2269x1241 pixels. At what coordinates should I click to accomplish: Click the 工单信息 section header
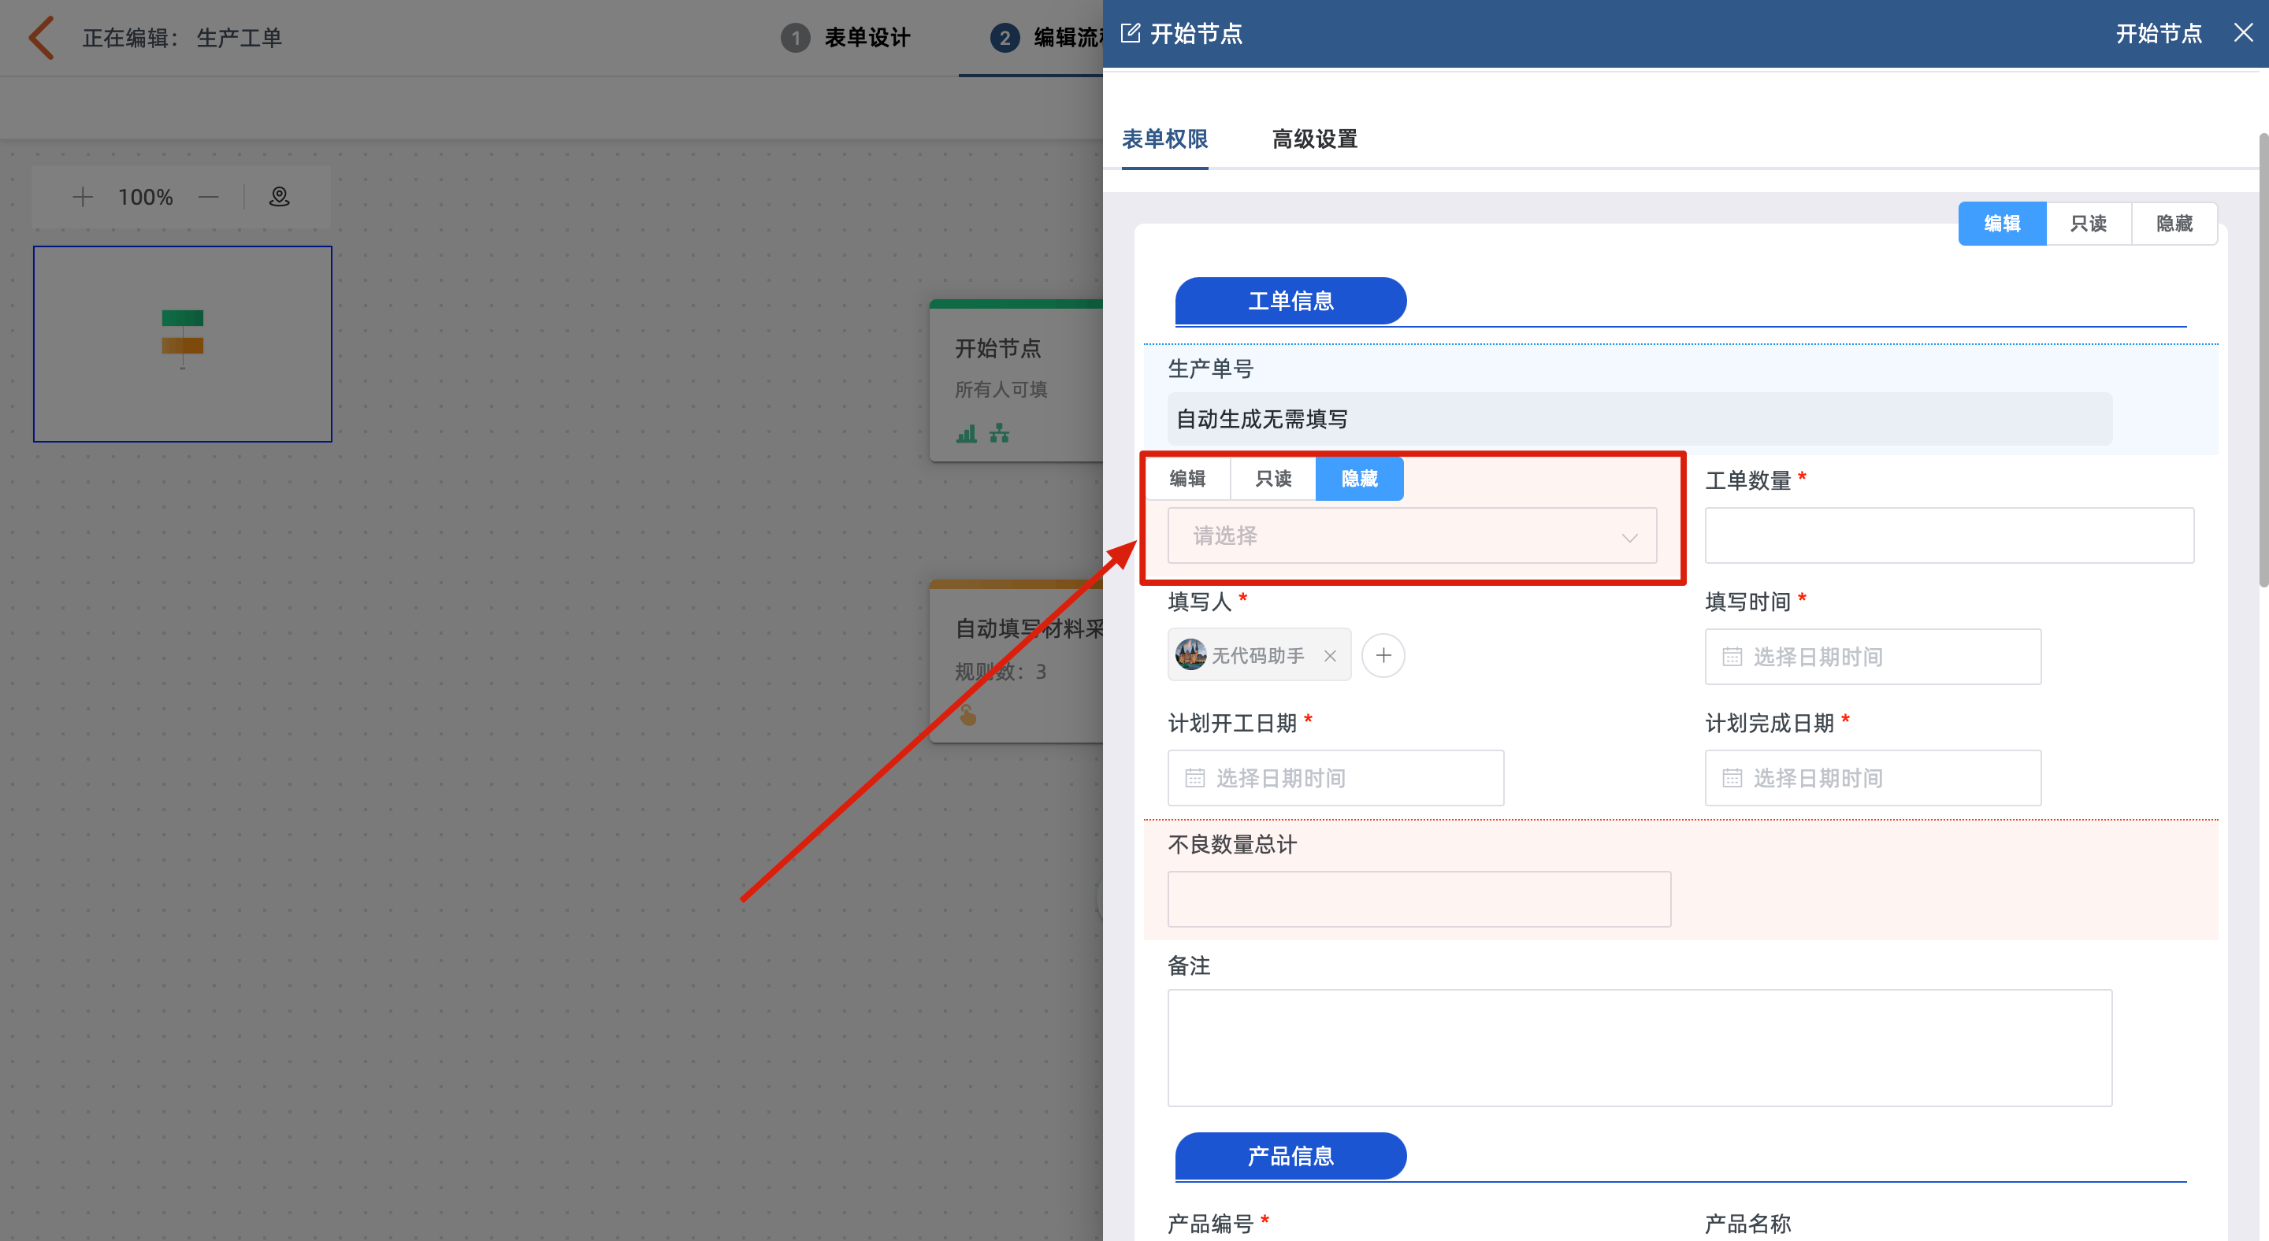1290,301
